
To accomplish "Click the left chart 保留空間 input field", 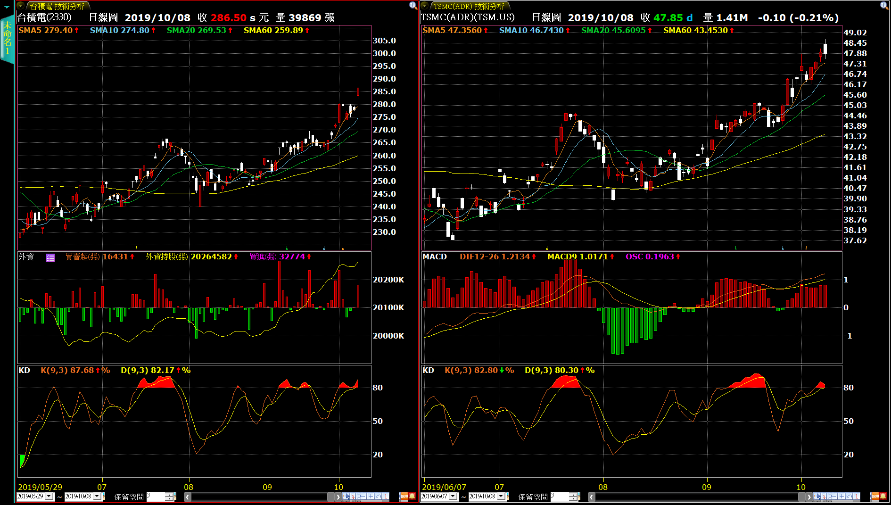I will [156, 497].
